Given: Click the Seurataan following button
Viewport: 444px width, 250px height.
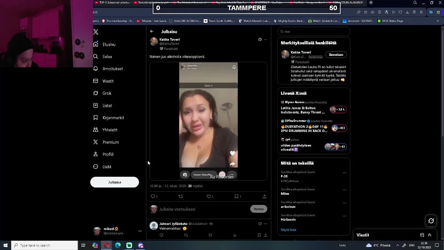Looking at the screenshot, I should 336,55.
